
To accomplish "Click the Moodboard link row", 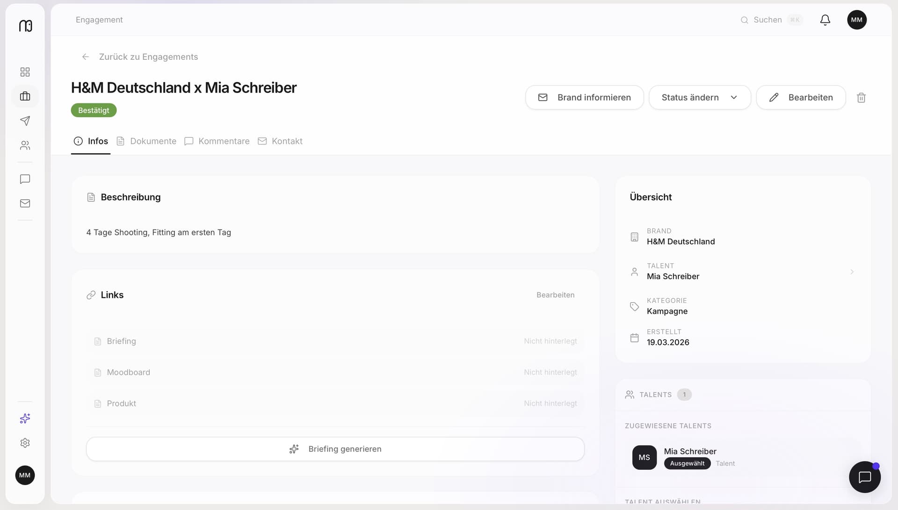I will [335, 373].
